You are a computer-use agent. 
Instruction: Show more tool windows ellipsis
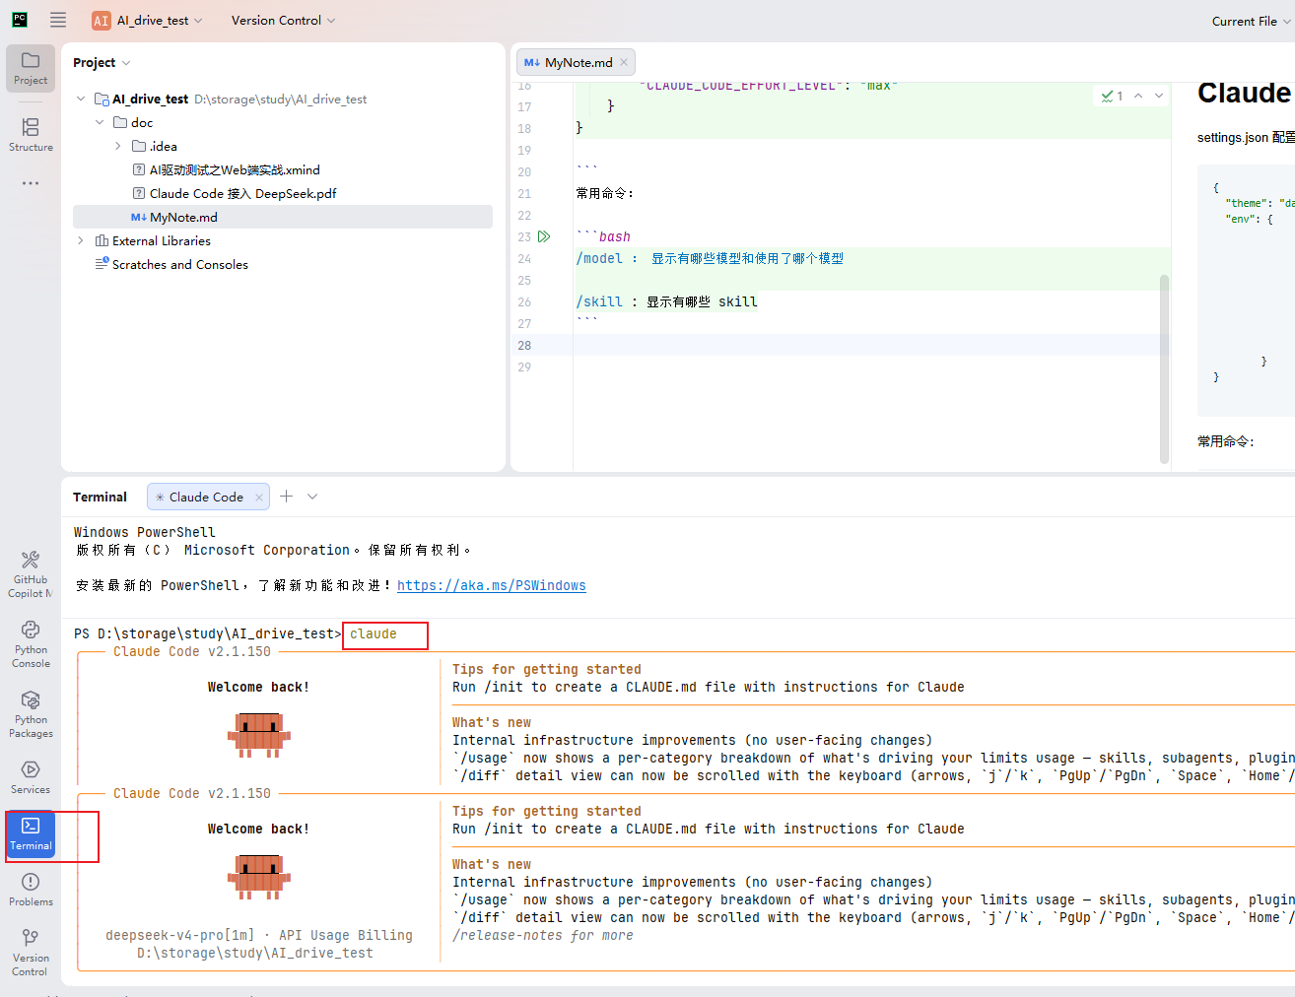pyautogui.click(x=31, y=183)
